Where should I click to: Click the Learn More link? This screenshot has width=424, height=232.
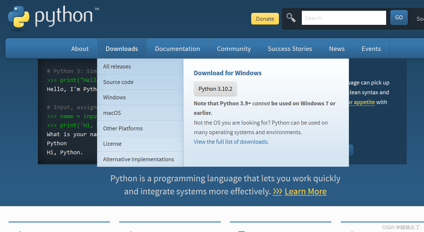coord(306,191)
